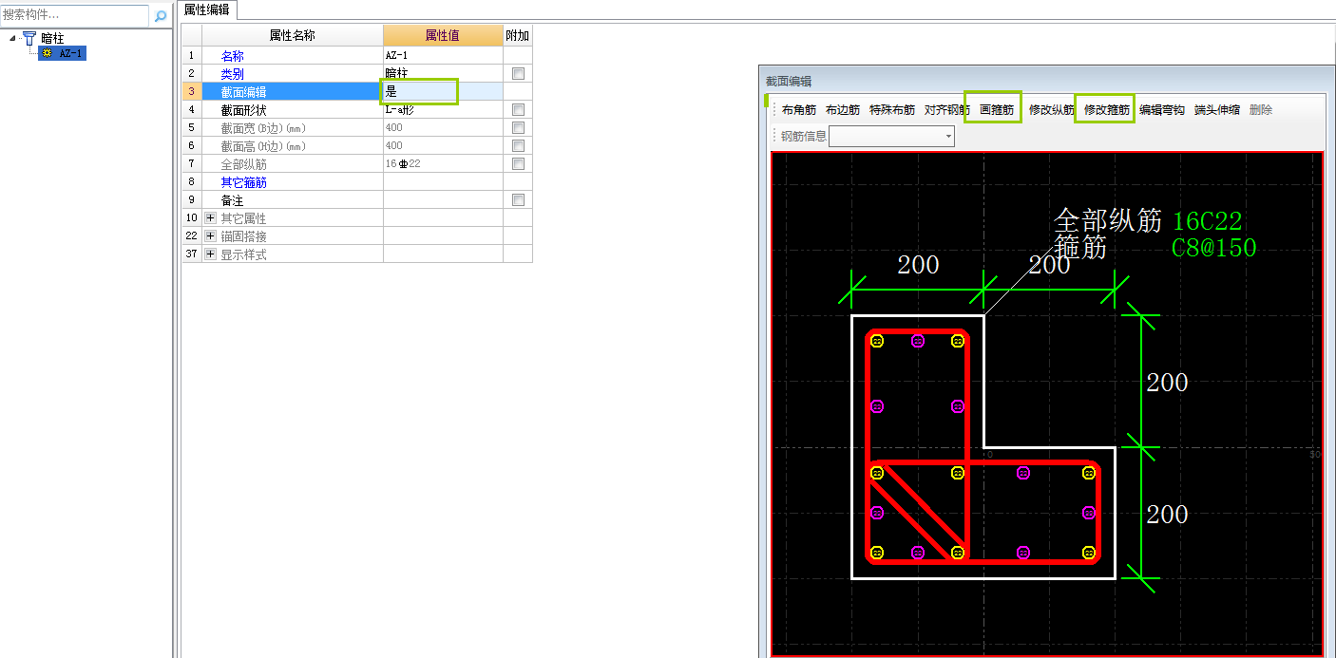This screenshot has height=658, width=1336.
Task: Click the 全部纵筋 label in drawing
Action: click(x=1108, y=220)
